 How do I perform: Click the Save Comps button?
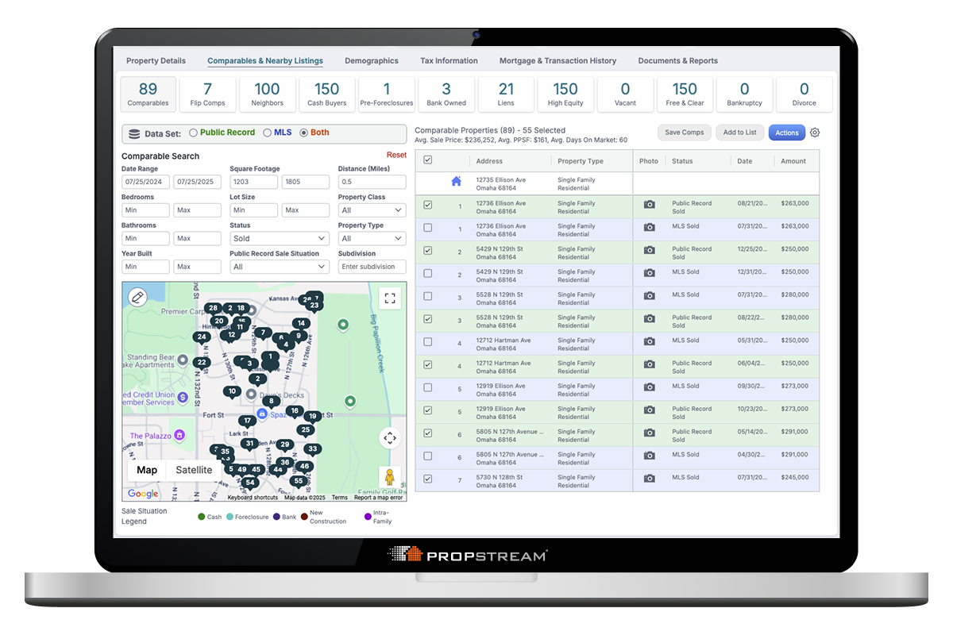click(x=684, y=133)
